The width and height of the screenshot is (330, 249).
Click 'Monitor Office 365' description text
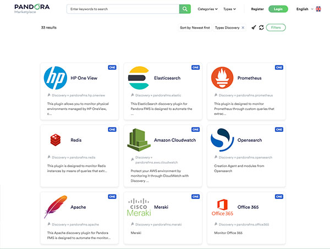click(x=228, y=233)
